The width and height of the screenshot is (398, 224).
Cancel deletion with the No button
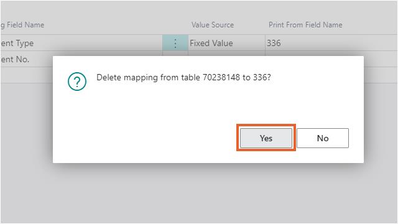[x=323, y=138]
